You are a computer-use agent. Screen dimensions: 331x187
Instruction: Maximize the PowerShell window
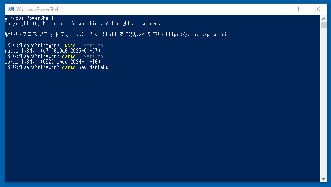coord(300,9)
